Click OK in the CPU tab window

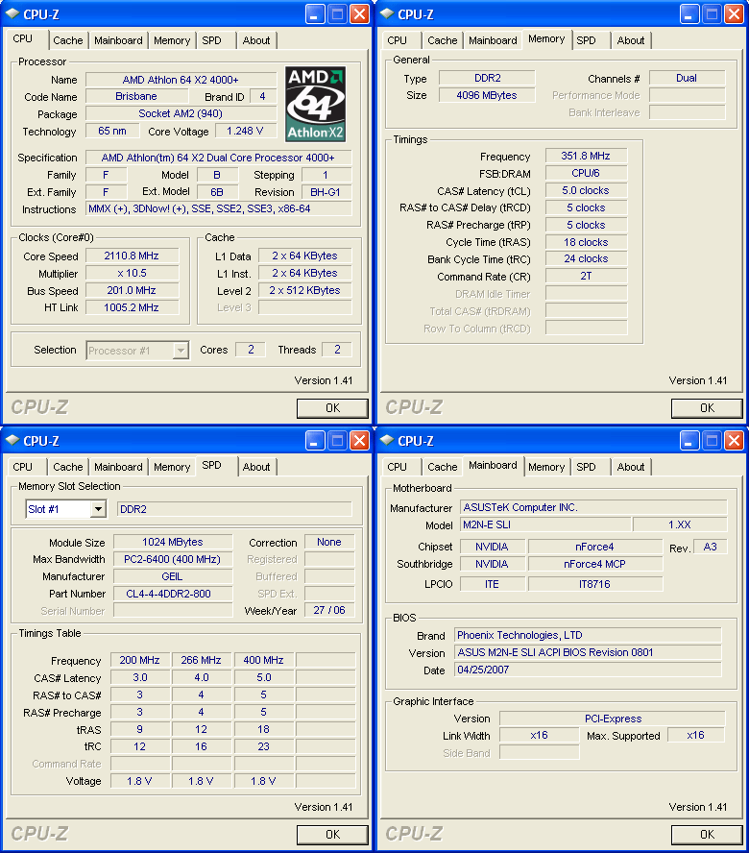coord(332,408)
